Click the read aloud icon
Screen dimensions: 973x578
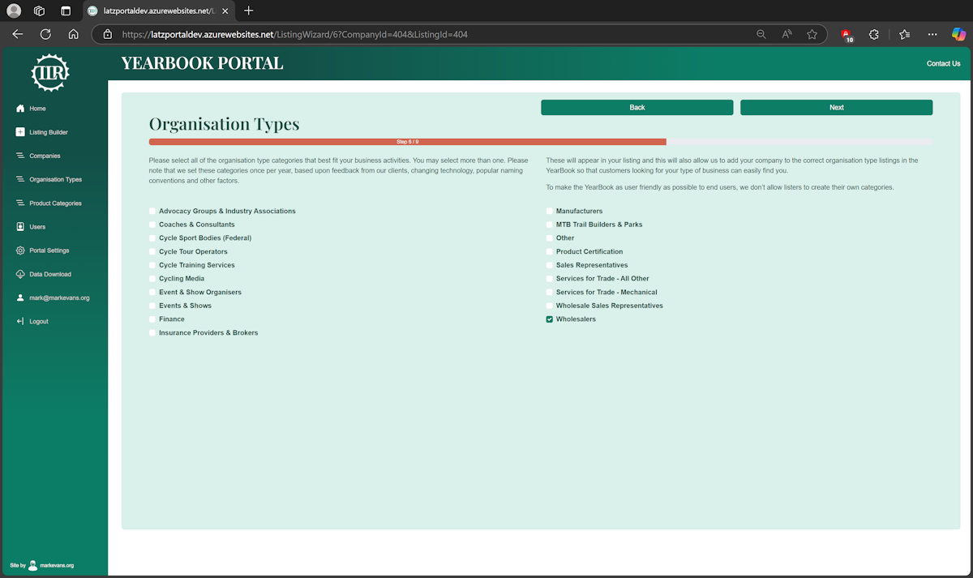click(x=787, y=35)
